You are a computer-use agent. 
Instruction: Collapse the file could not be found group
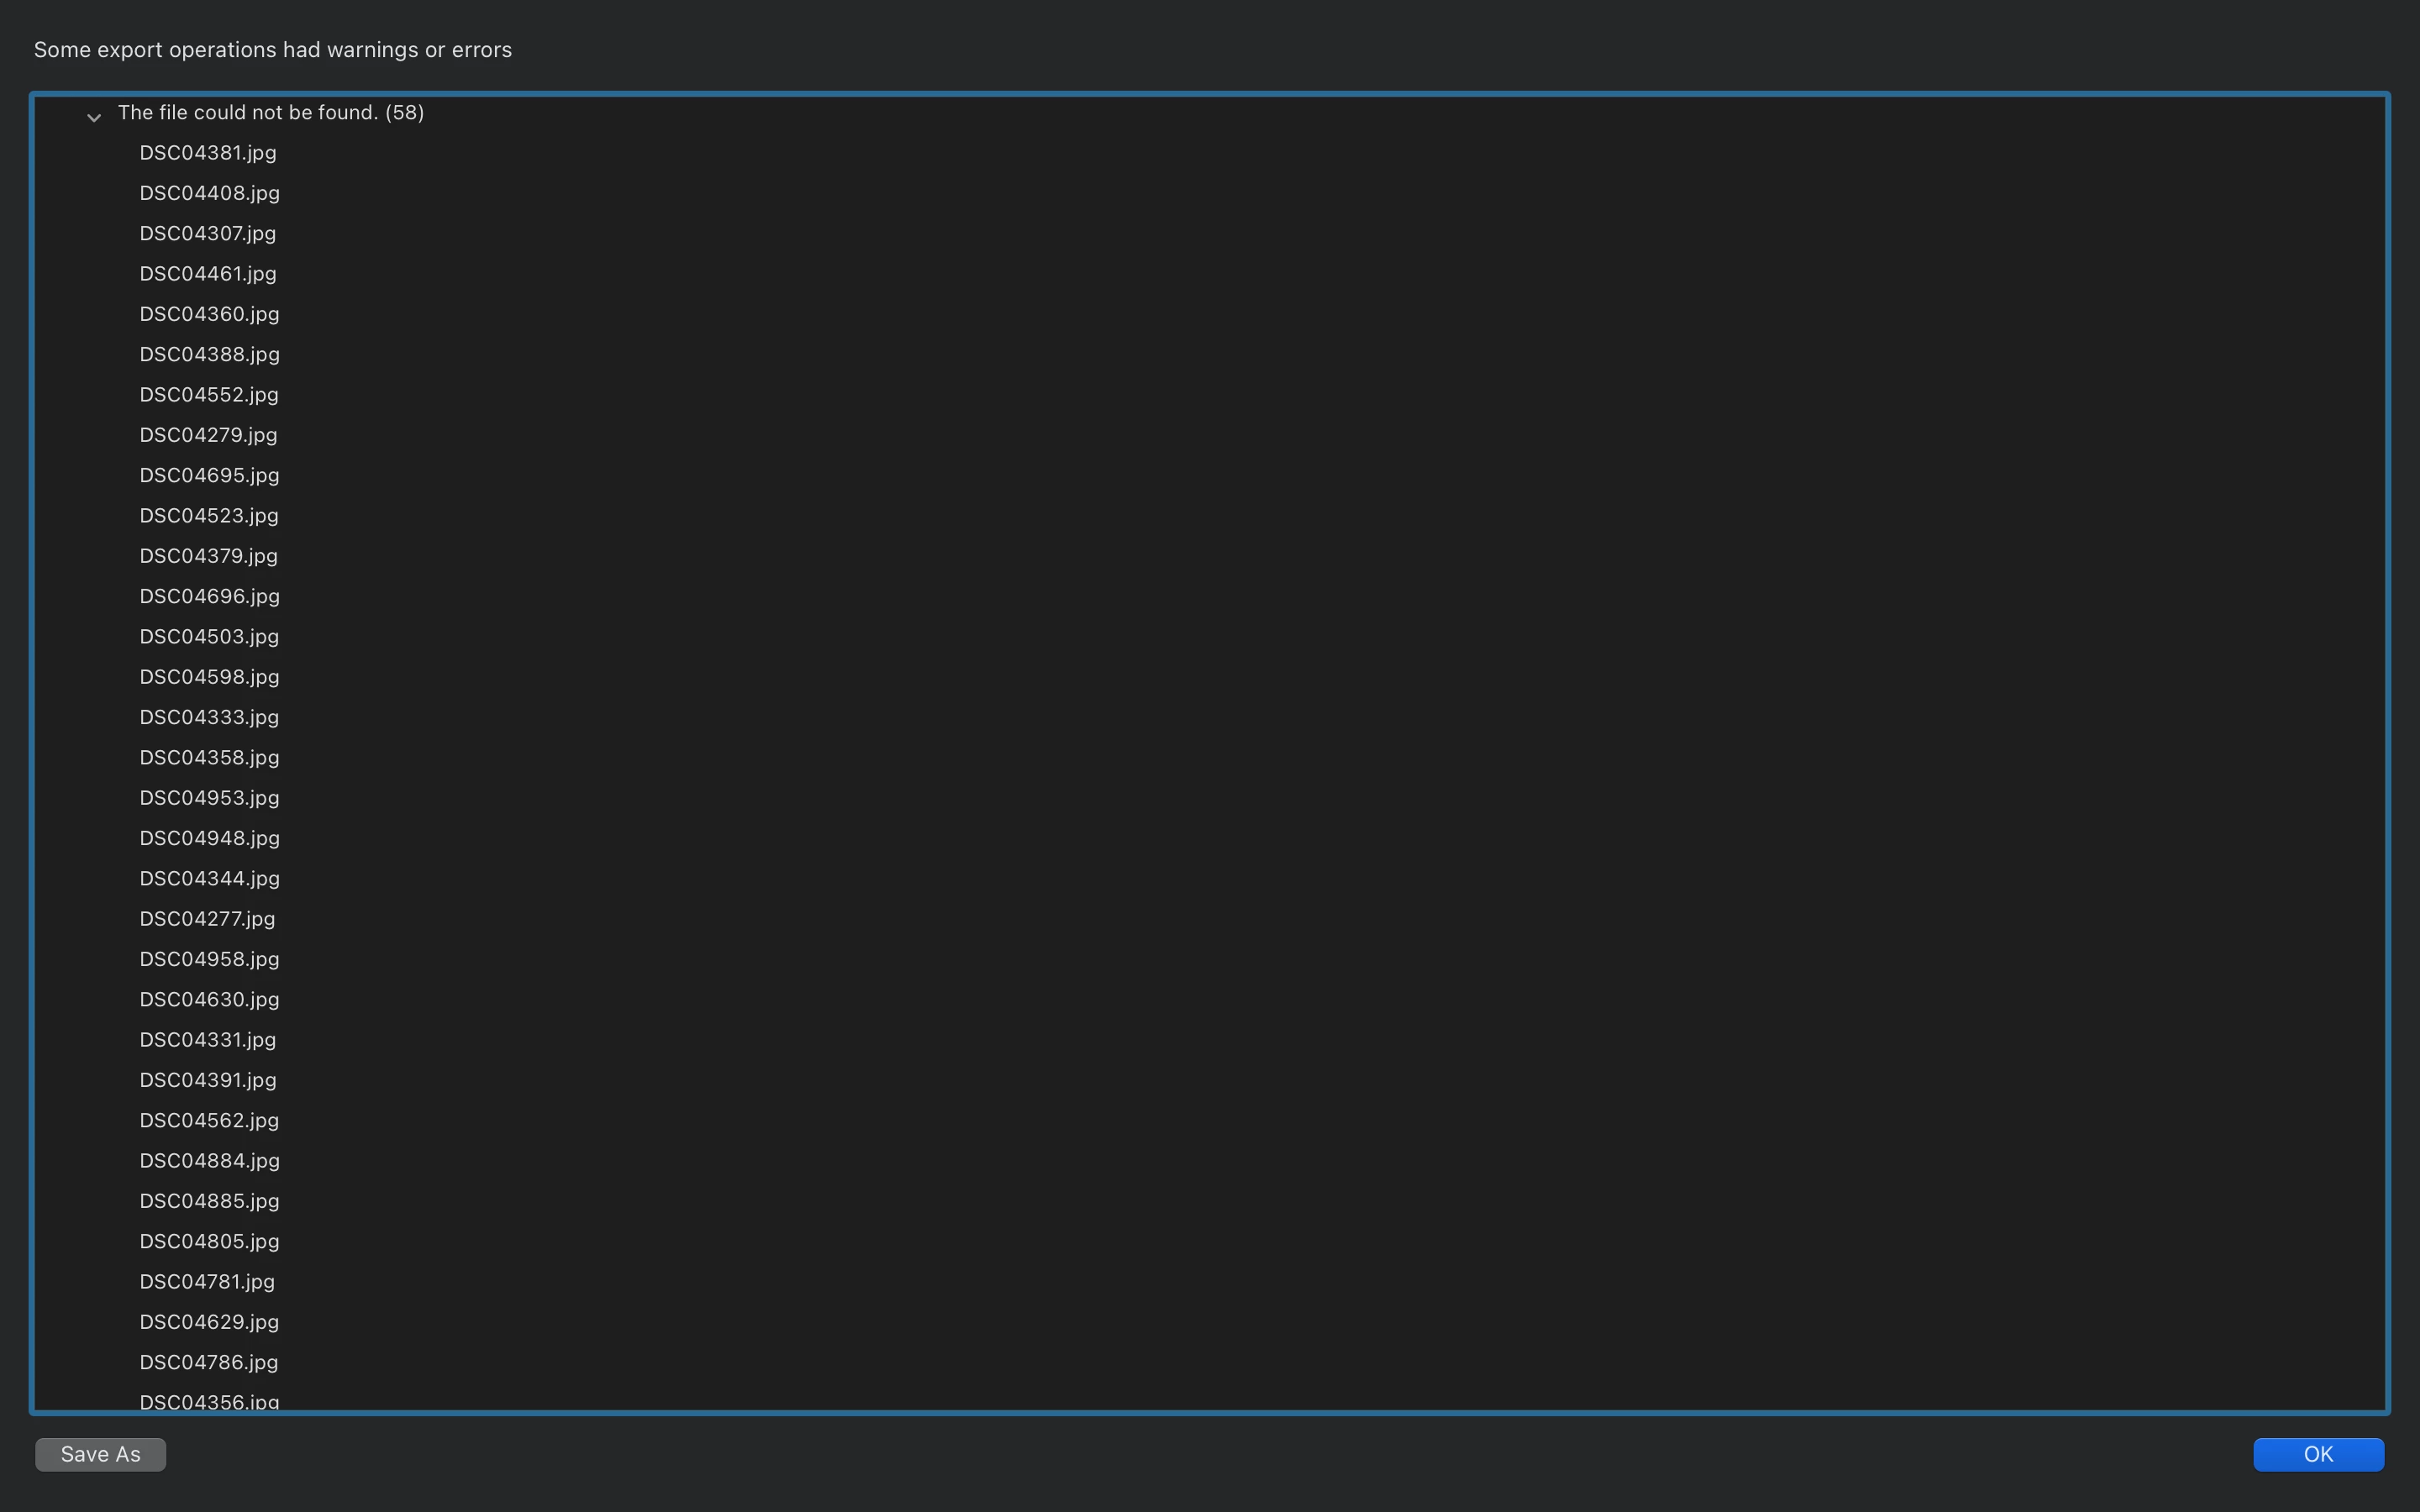click(x=94, y=118)
